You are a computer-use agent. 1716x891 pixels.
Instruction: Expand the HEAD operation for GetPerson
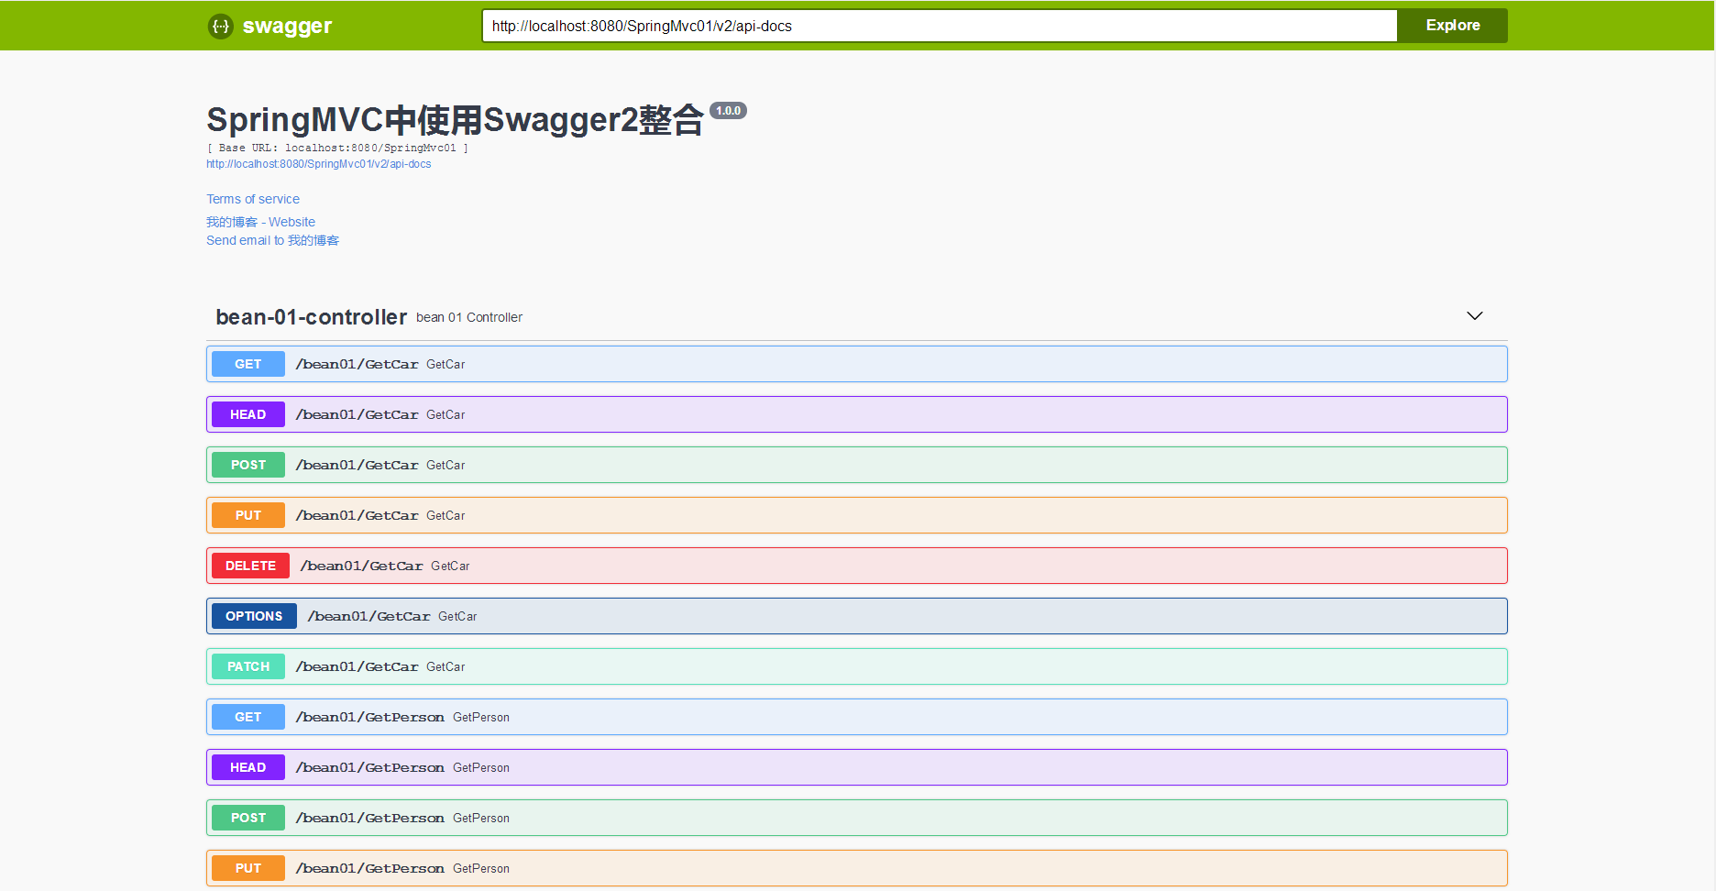click(x=857, y=767)
